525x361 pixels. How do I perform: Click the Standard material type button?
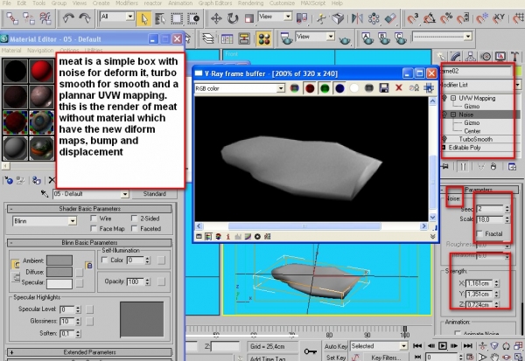(x=154, y=194)
